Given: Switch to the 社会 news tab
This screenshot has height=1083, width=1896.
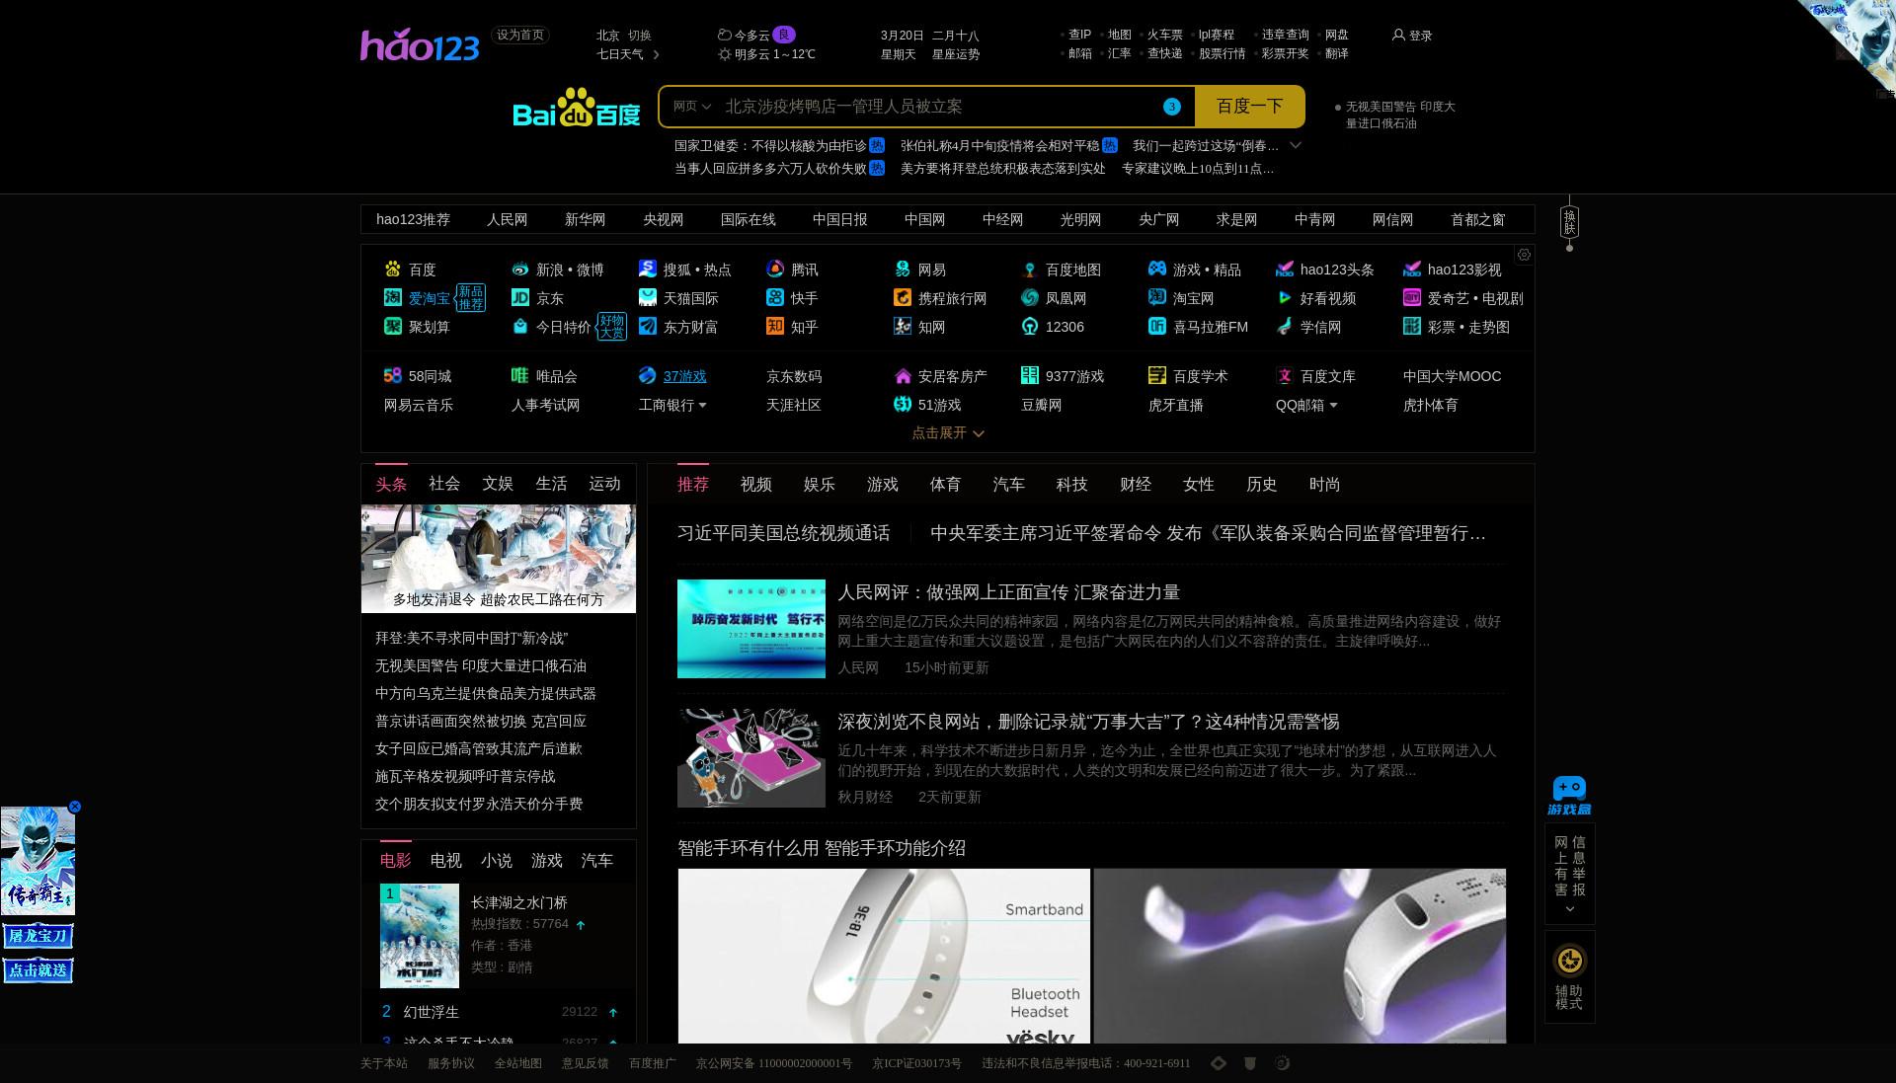Looking at the screenshot, I should pos(444,484).
